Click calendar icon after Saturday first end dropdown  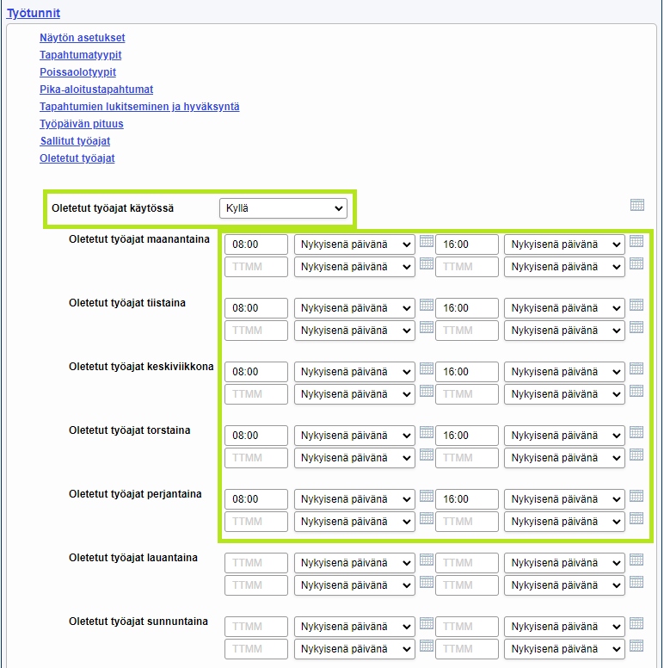click(x=636, y=560)
